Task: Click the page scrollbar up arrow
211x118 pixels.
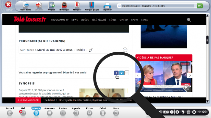Action: click(207, 16)
